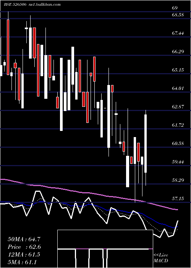Image resolution: width=191 pixels, height=268 pixels.
Task: Click the 64.01 price level label
Action: pyautogui.click(x=178, y=88)
